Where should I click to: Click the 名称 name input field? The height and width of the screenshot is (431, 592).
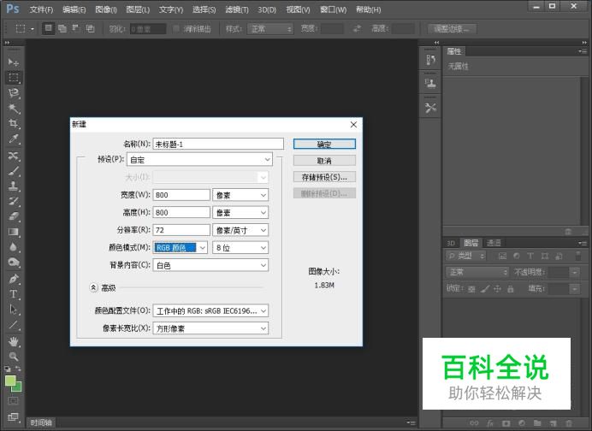click(x=217, y=145)
